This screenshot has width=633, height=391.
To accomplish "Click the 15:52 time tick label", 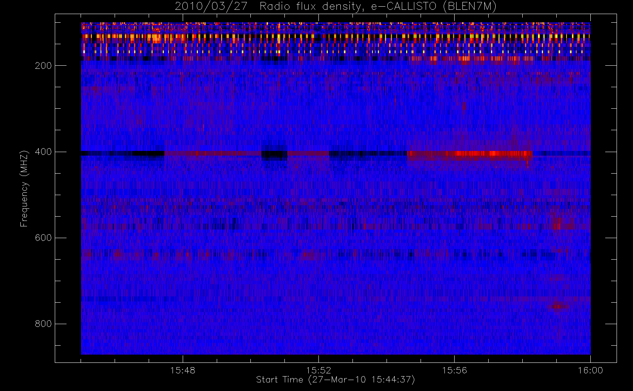I will coord(318,370).
